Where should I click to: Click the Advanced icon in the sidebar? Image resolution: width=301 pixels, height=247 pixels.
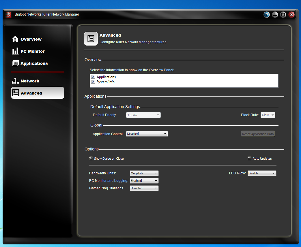[15, 93]
